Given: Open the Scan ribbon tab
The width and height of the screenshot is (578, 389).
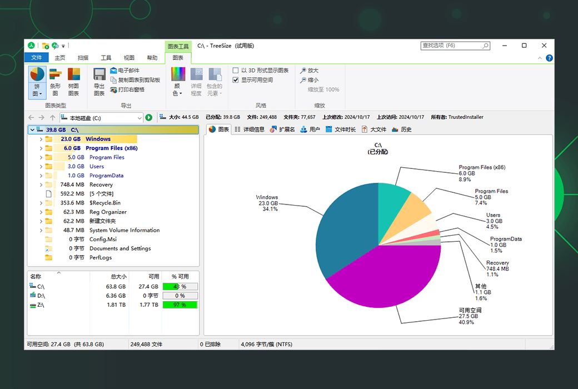Looking at the screenshot, I should 83,58.
